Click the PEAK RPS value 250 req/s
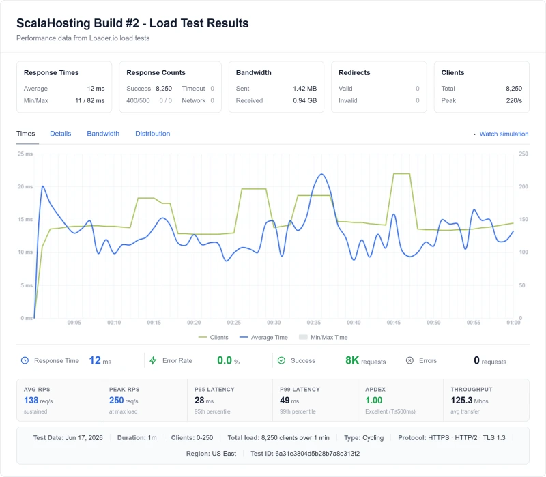This screenshot has width=546, height=477. tap(124, 401)
